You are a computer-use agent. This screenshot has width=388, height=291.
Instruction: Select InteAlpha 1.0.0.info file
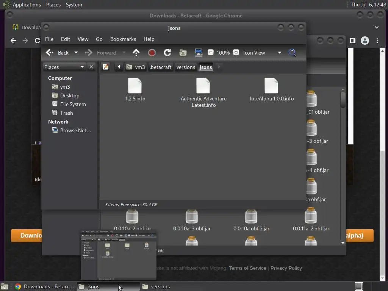[271, 89]
